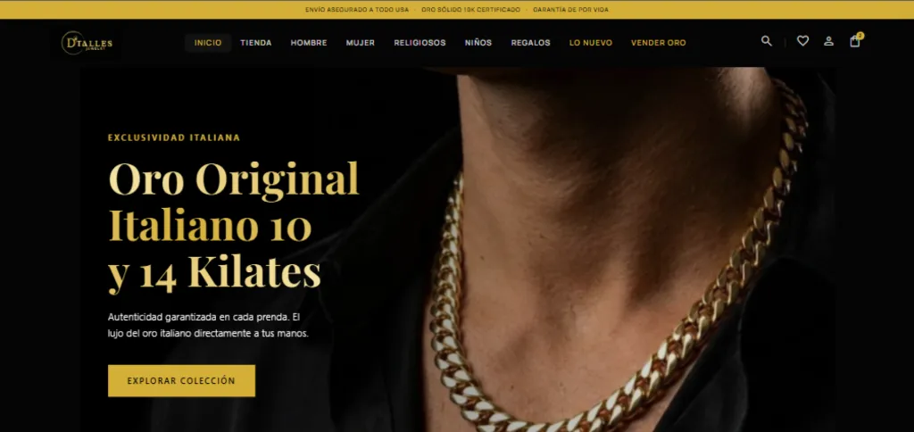The image size is (914, 432).
Task: Open the user account icon
Action: click(828, 41)
